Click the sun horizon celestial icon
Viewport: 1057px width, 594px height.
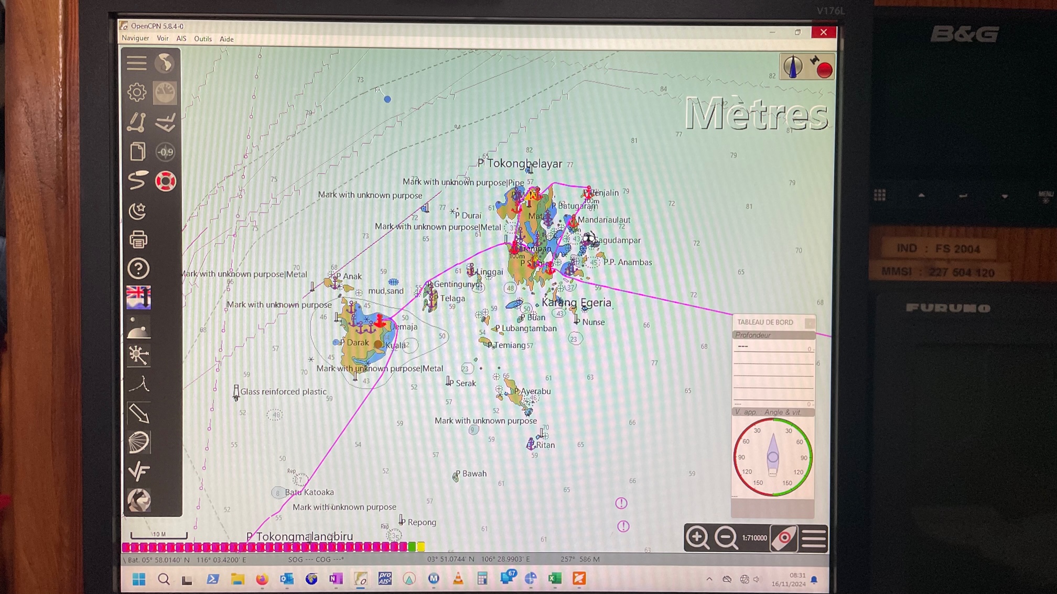tap(138, 327)
